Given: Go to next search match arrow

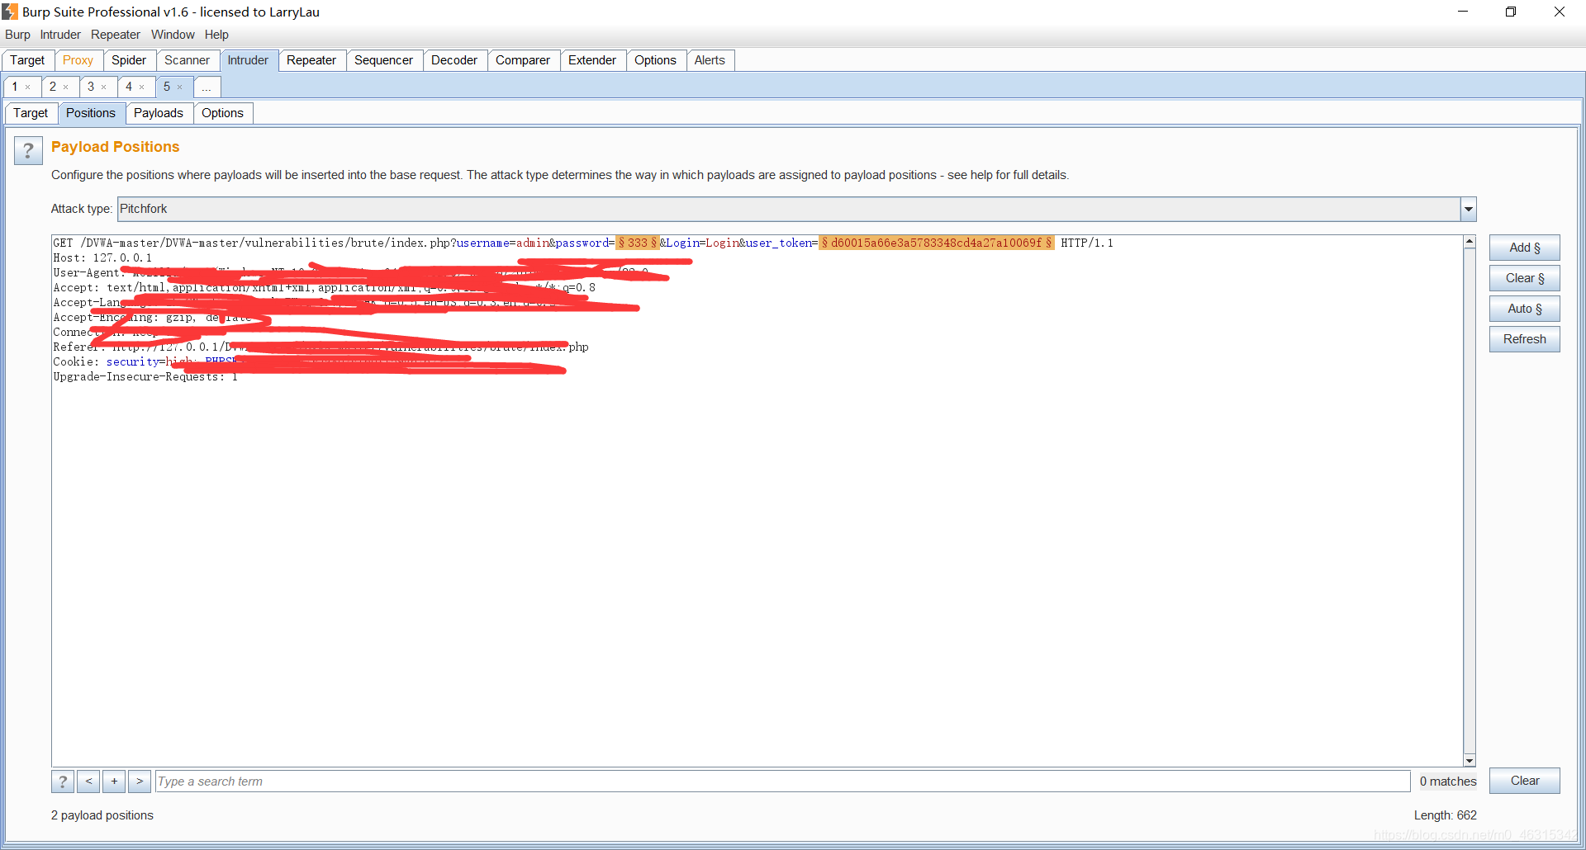Looking at the screenshot, I should pos(140,782).
